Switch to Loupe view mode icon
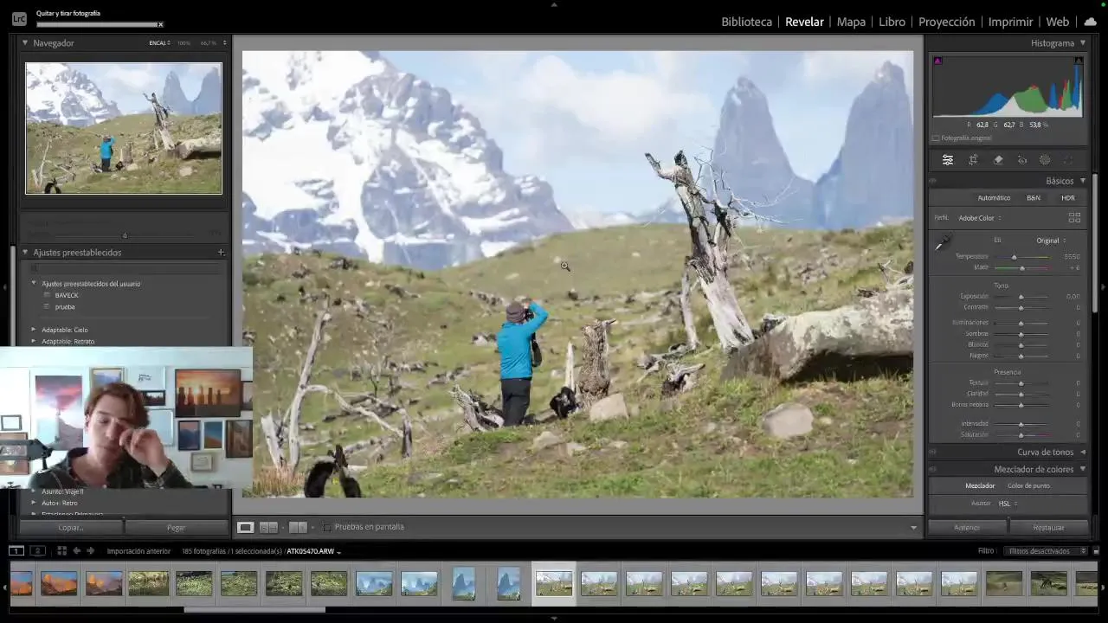The width and height of the screenshot is (1108, 623). (246, 527)
